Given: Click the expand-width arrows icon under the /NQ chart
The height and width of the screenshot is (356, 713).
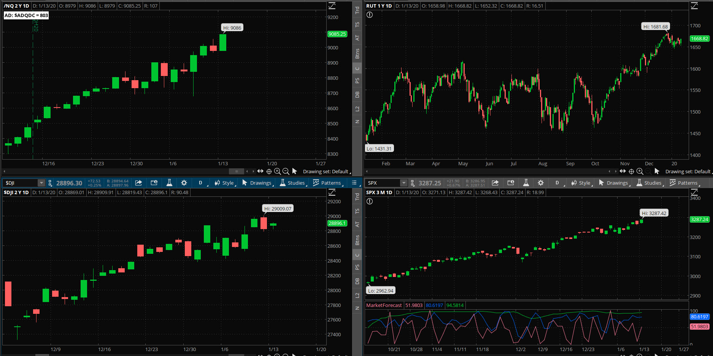Looking at the screenshot, I should (260, 171).
